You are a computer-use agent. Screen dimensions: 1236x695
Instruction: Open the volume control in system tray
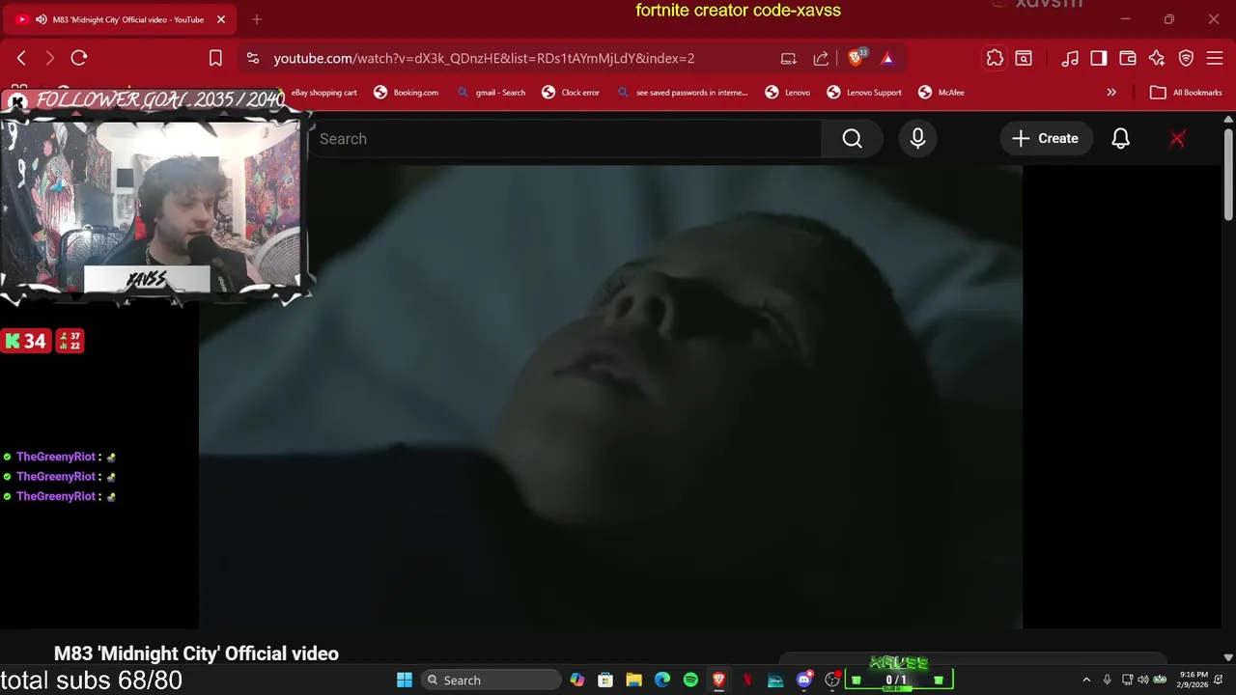click(1143, 680)
